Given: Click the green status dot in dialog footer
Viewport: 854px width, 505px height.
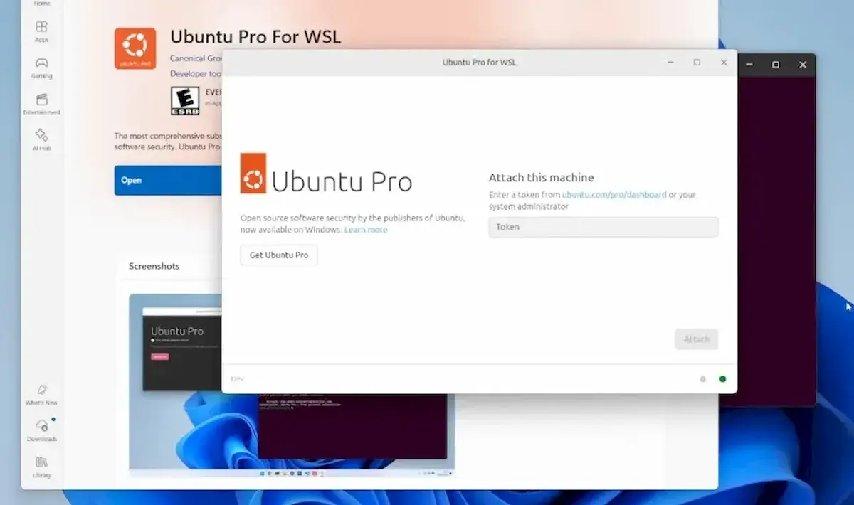Looking at the screenshot, I should [722, 379].
